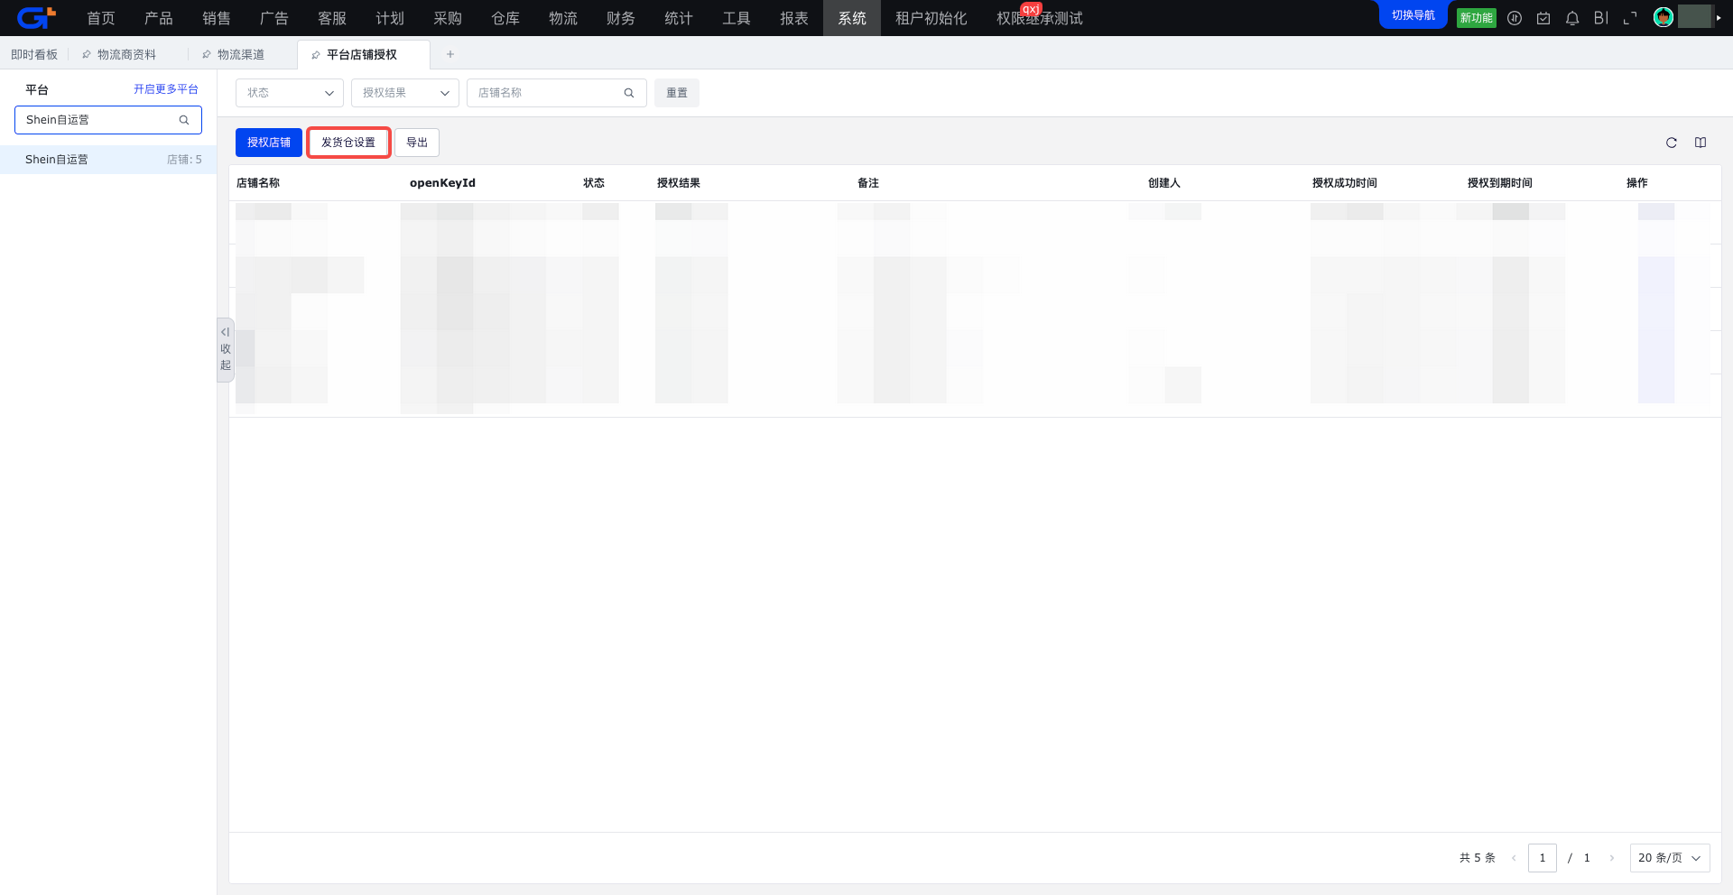Click the openKeyId column header
This screenshot has height=895, width=1733.
pos(442,183)
